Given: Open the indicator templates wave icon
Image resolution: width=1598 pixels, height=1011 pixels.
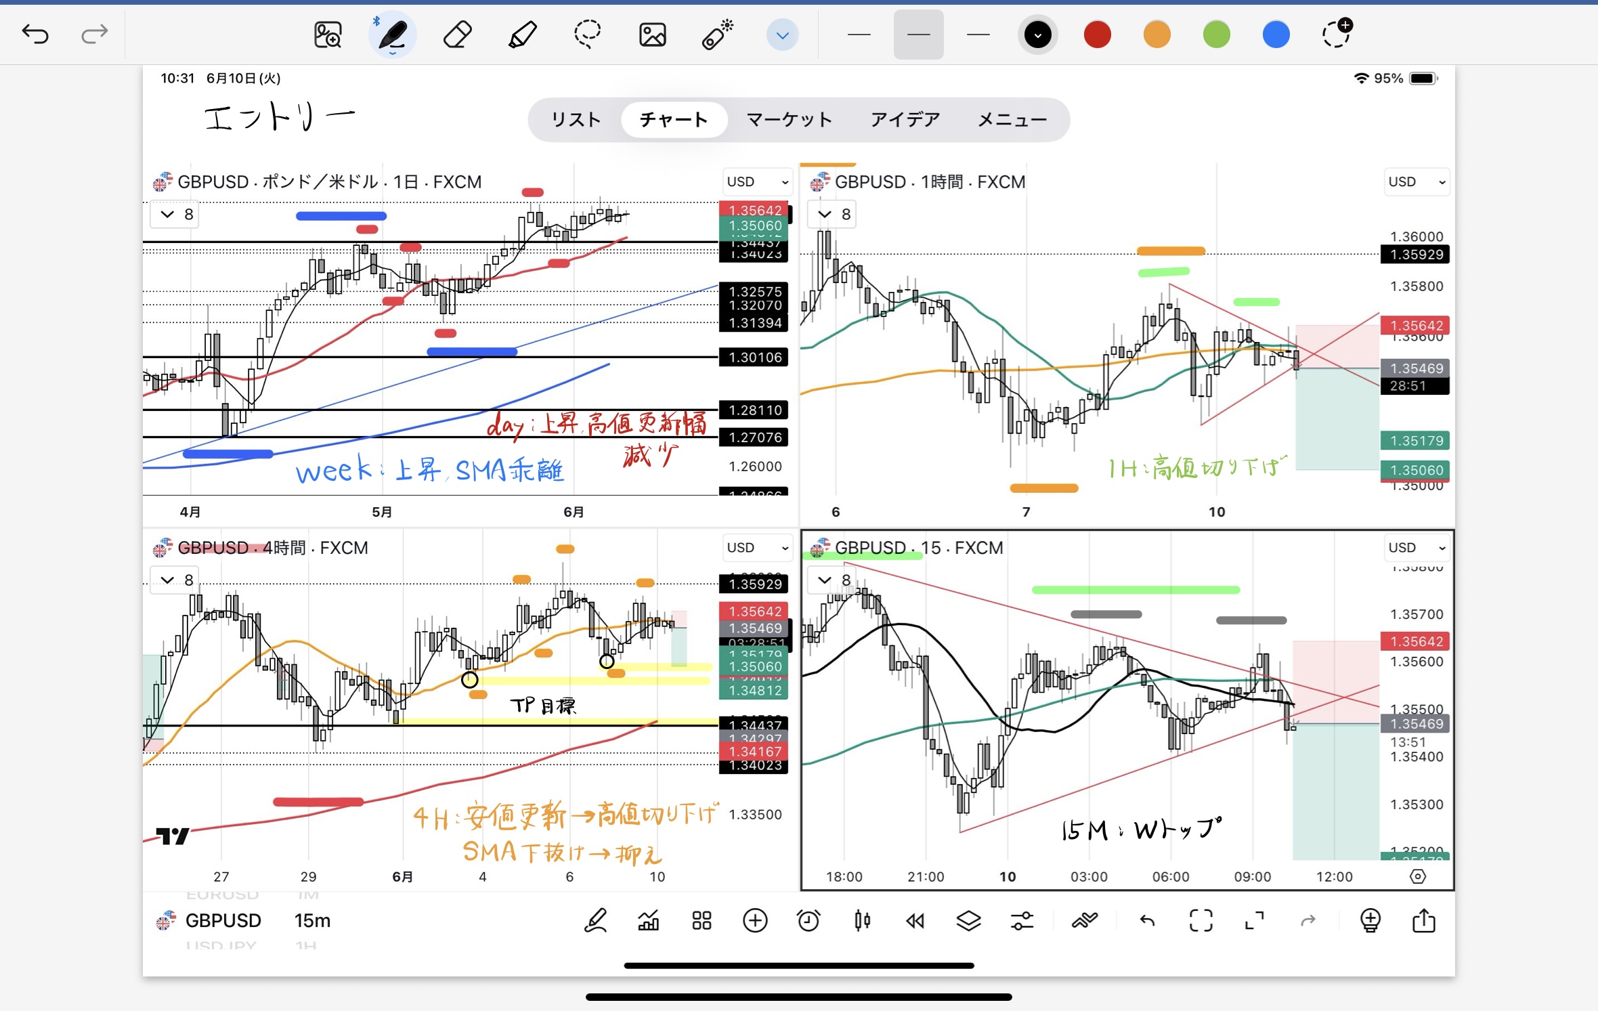Looking at the screenshot, I should (1084, 920).
